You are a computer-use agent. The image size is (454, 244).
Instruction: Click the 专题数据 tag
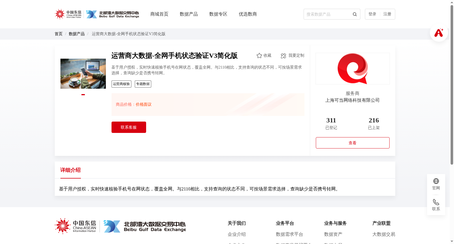point(143,84)
